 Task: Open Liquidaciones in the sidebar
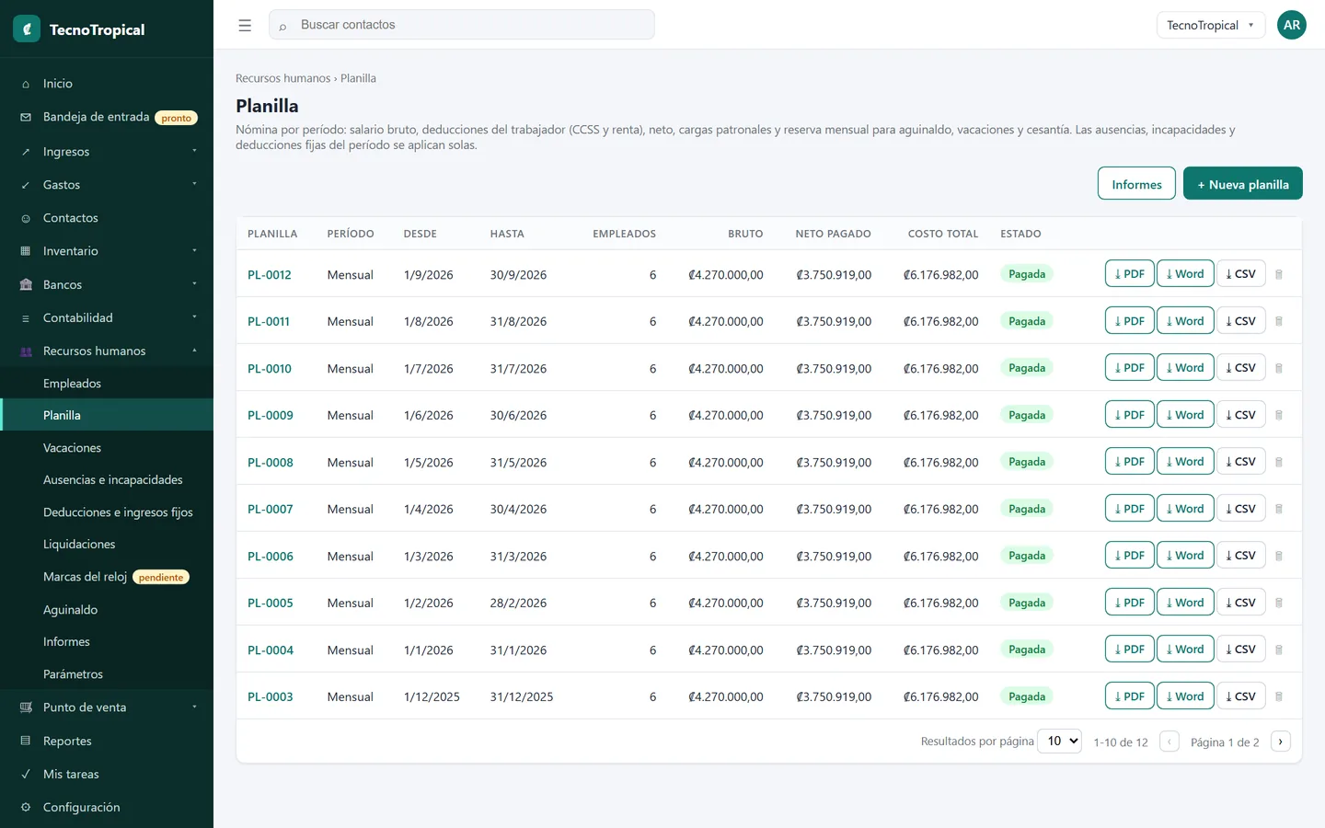(x=107, y=544)
